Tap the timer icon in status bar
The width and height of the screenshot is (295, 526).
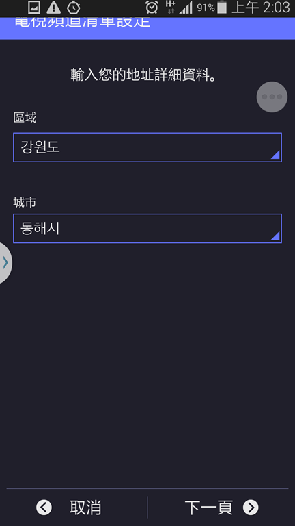pyautogui.click(x=73, y=8)
